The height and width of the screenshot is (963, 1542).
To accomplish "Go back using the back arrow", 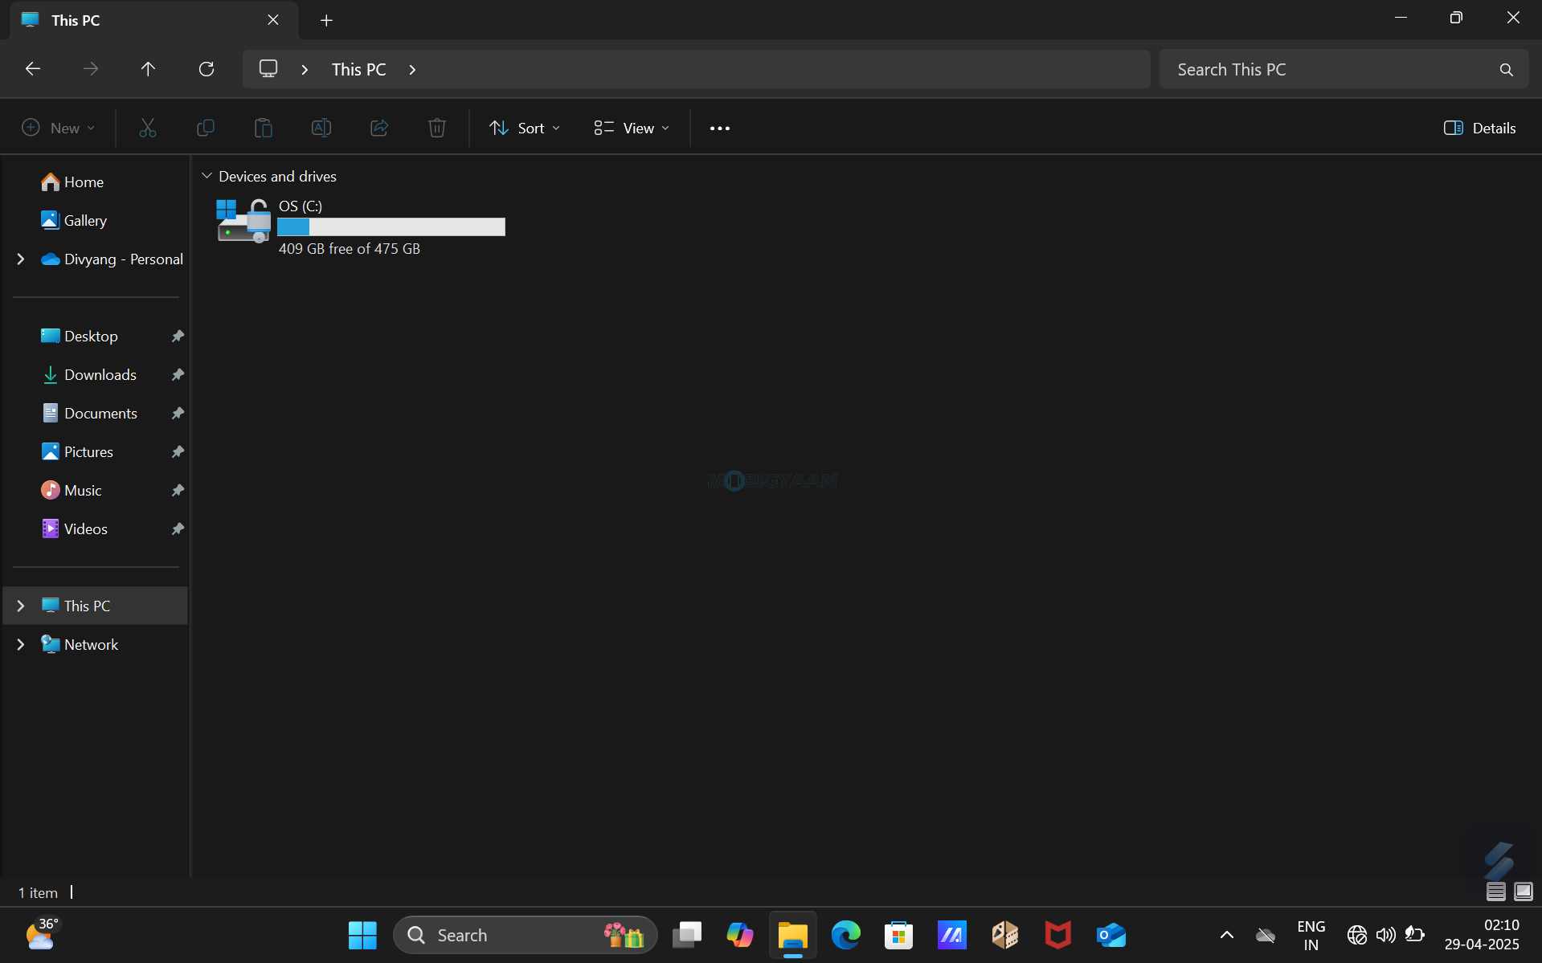I will click(x=33, y=69).
